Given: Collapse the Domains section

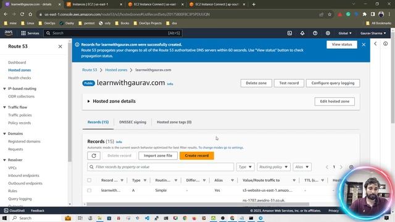Looking at the screenshot, I should [x=4, y=134].
